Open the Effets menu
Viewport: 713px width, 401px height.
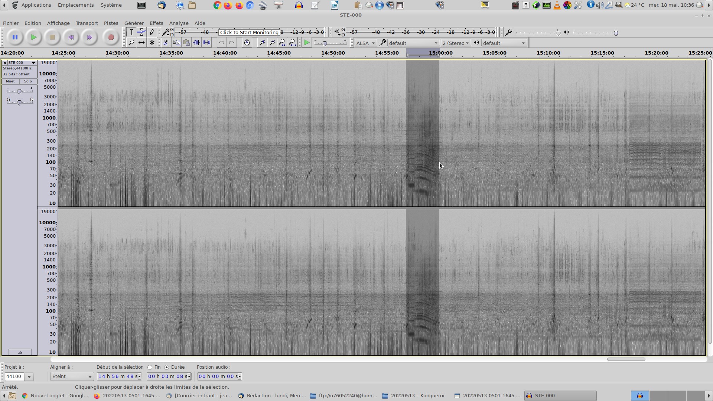[156, 23]
